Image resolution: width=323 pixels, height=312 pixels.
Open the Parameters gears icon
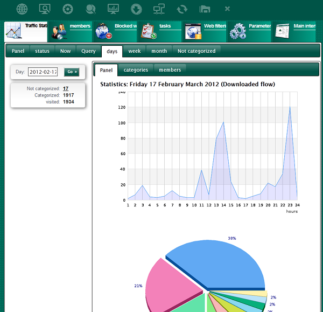click(238, 31)
